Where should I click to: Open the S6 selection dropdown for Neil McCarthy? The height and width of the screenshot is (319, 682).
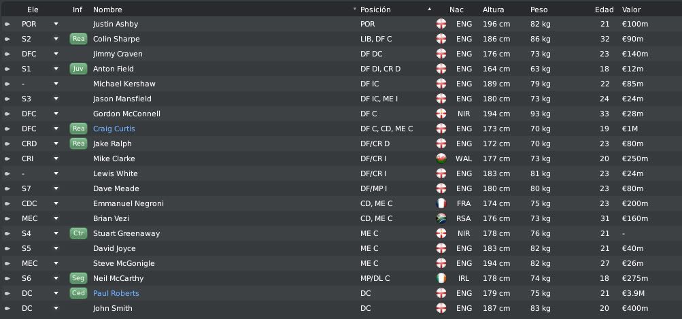tap(56, 278)
